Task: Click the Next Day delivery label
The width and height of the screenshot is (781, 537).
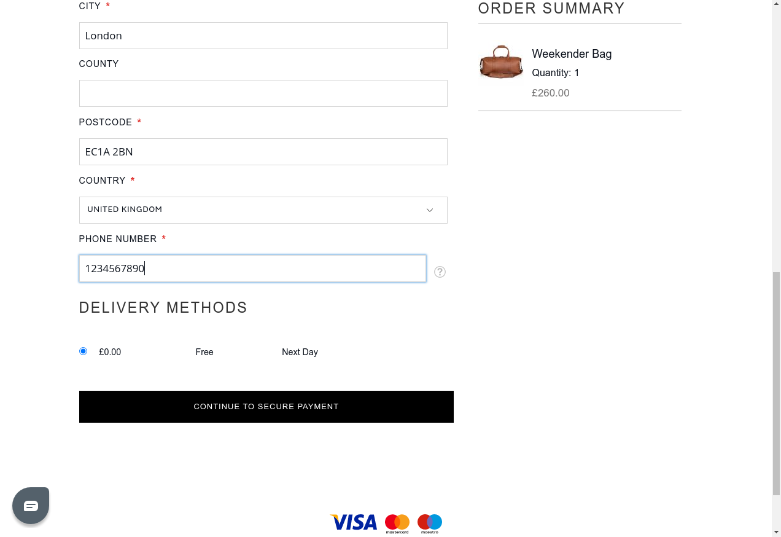Action: (300, 352)
